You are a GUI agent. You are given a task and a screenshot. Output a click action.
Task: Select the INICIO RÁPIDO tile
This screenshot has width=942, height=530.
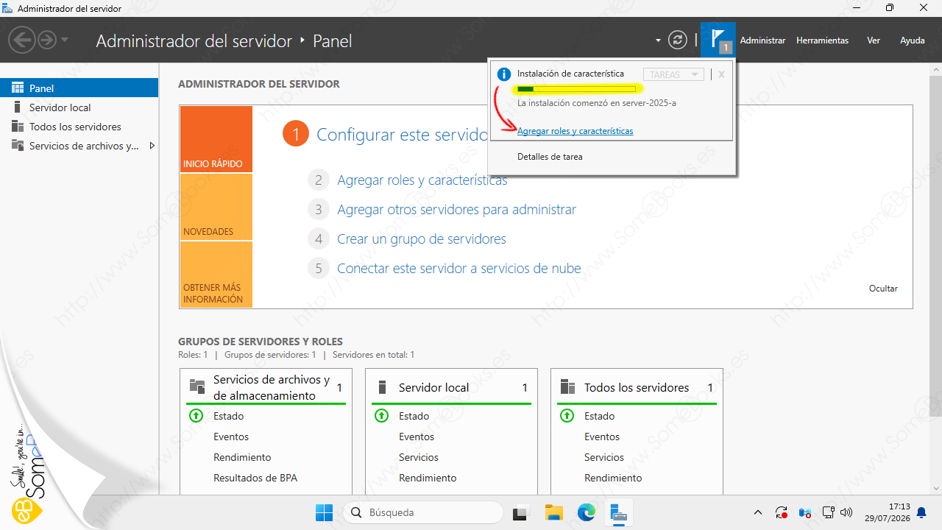coord(216,139)
